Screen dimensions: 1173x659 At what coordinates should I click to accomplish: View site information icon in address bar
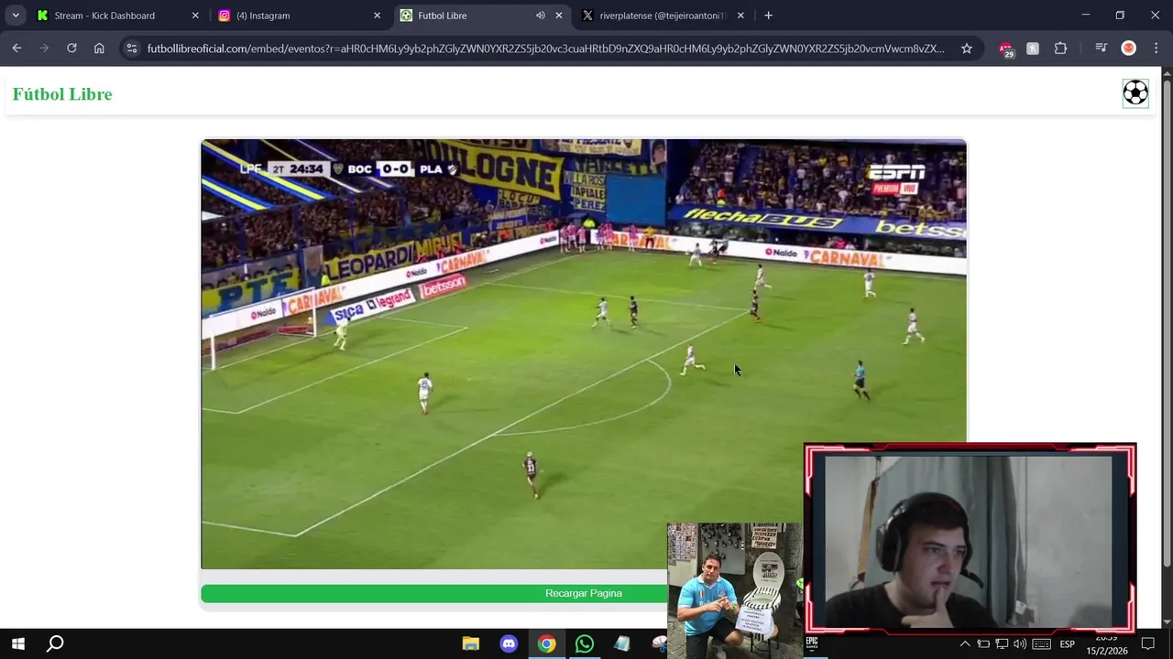pos(132,49)
